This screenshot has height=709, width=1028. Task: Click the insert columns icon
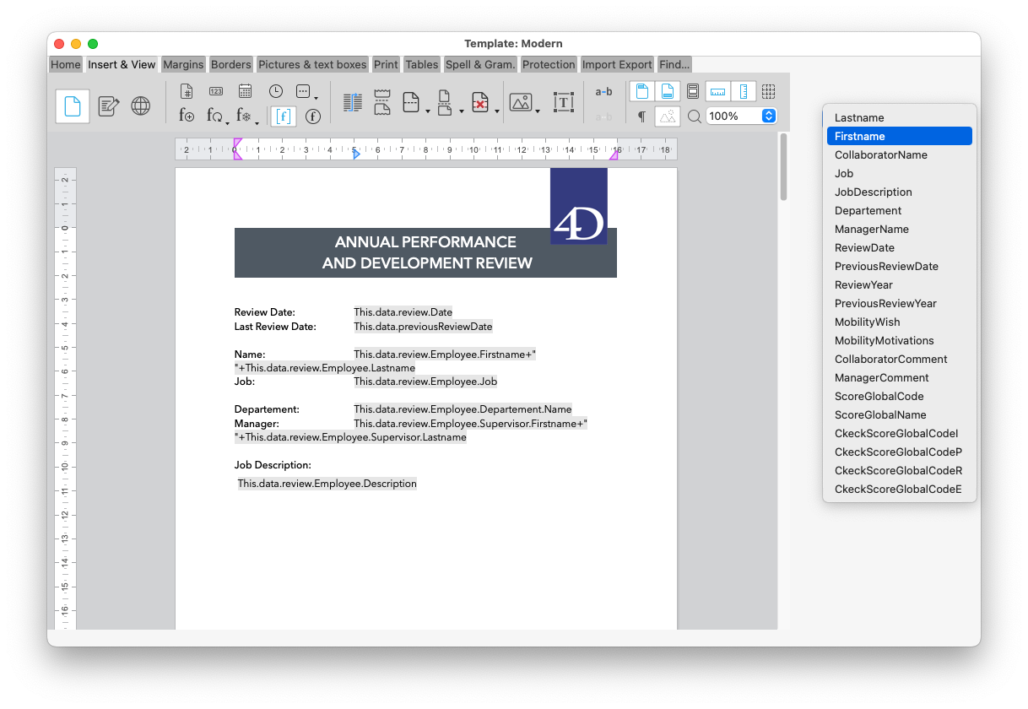point(353,103)
